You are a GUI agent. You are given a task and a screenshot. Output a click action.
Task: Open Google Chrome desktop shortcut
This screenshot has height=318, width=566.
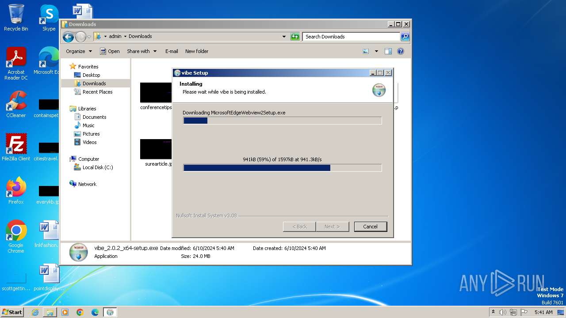16,237
